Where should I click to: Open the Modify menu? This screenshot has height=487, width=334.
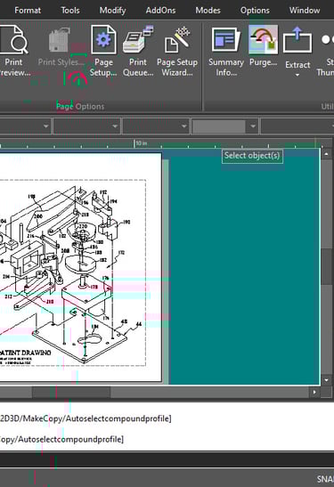112,11
